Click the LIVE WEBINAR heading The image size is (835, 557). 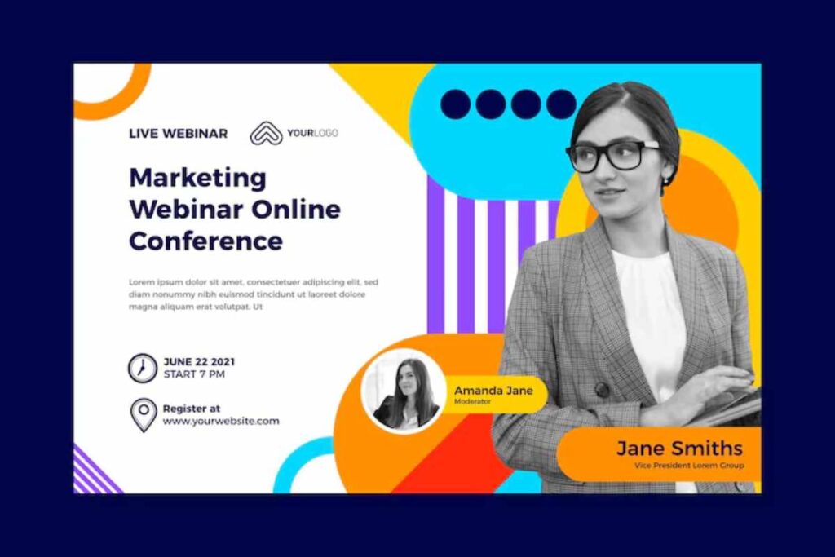(x=178, y=134)
